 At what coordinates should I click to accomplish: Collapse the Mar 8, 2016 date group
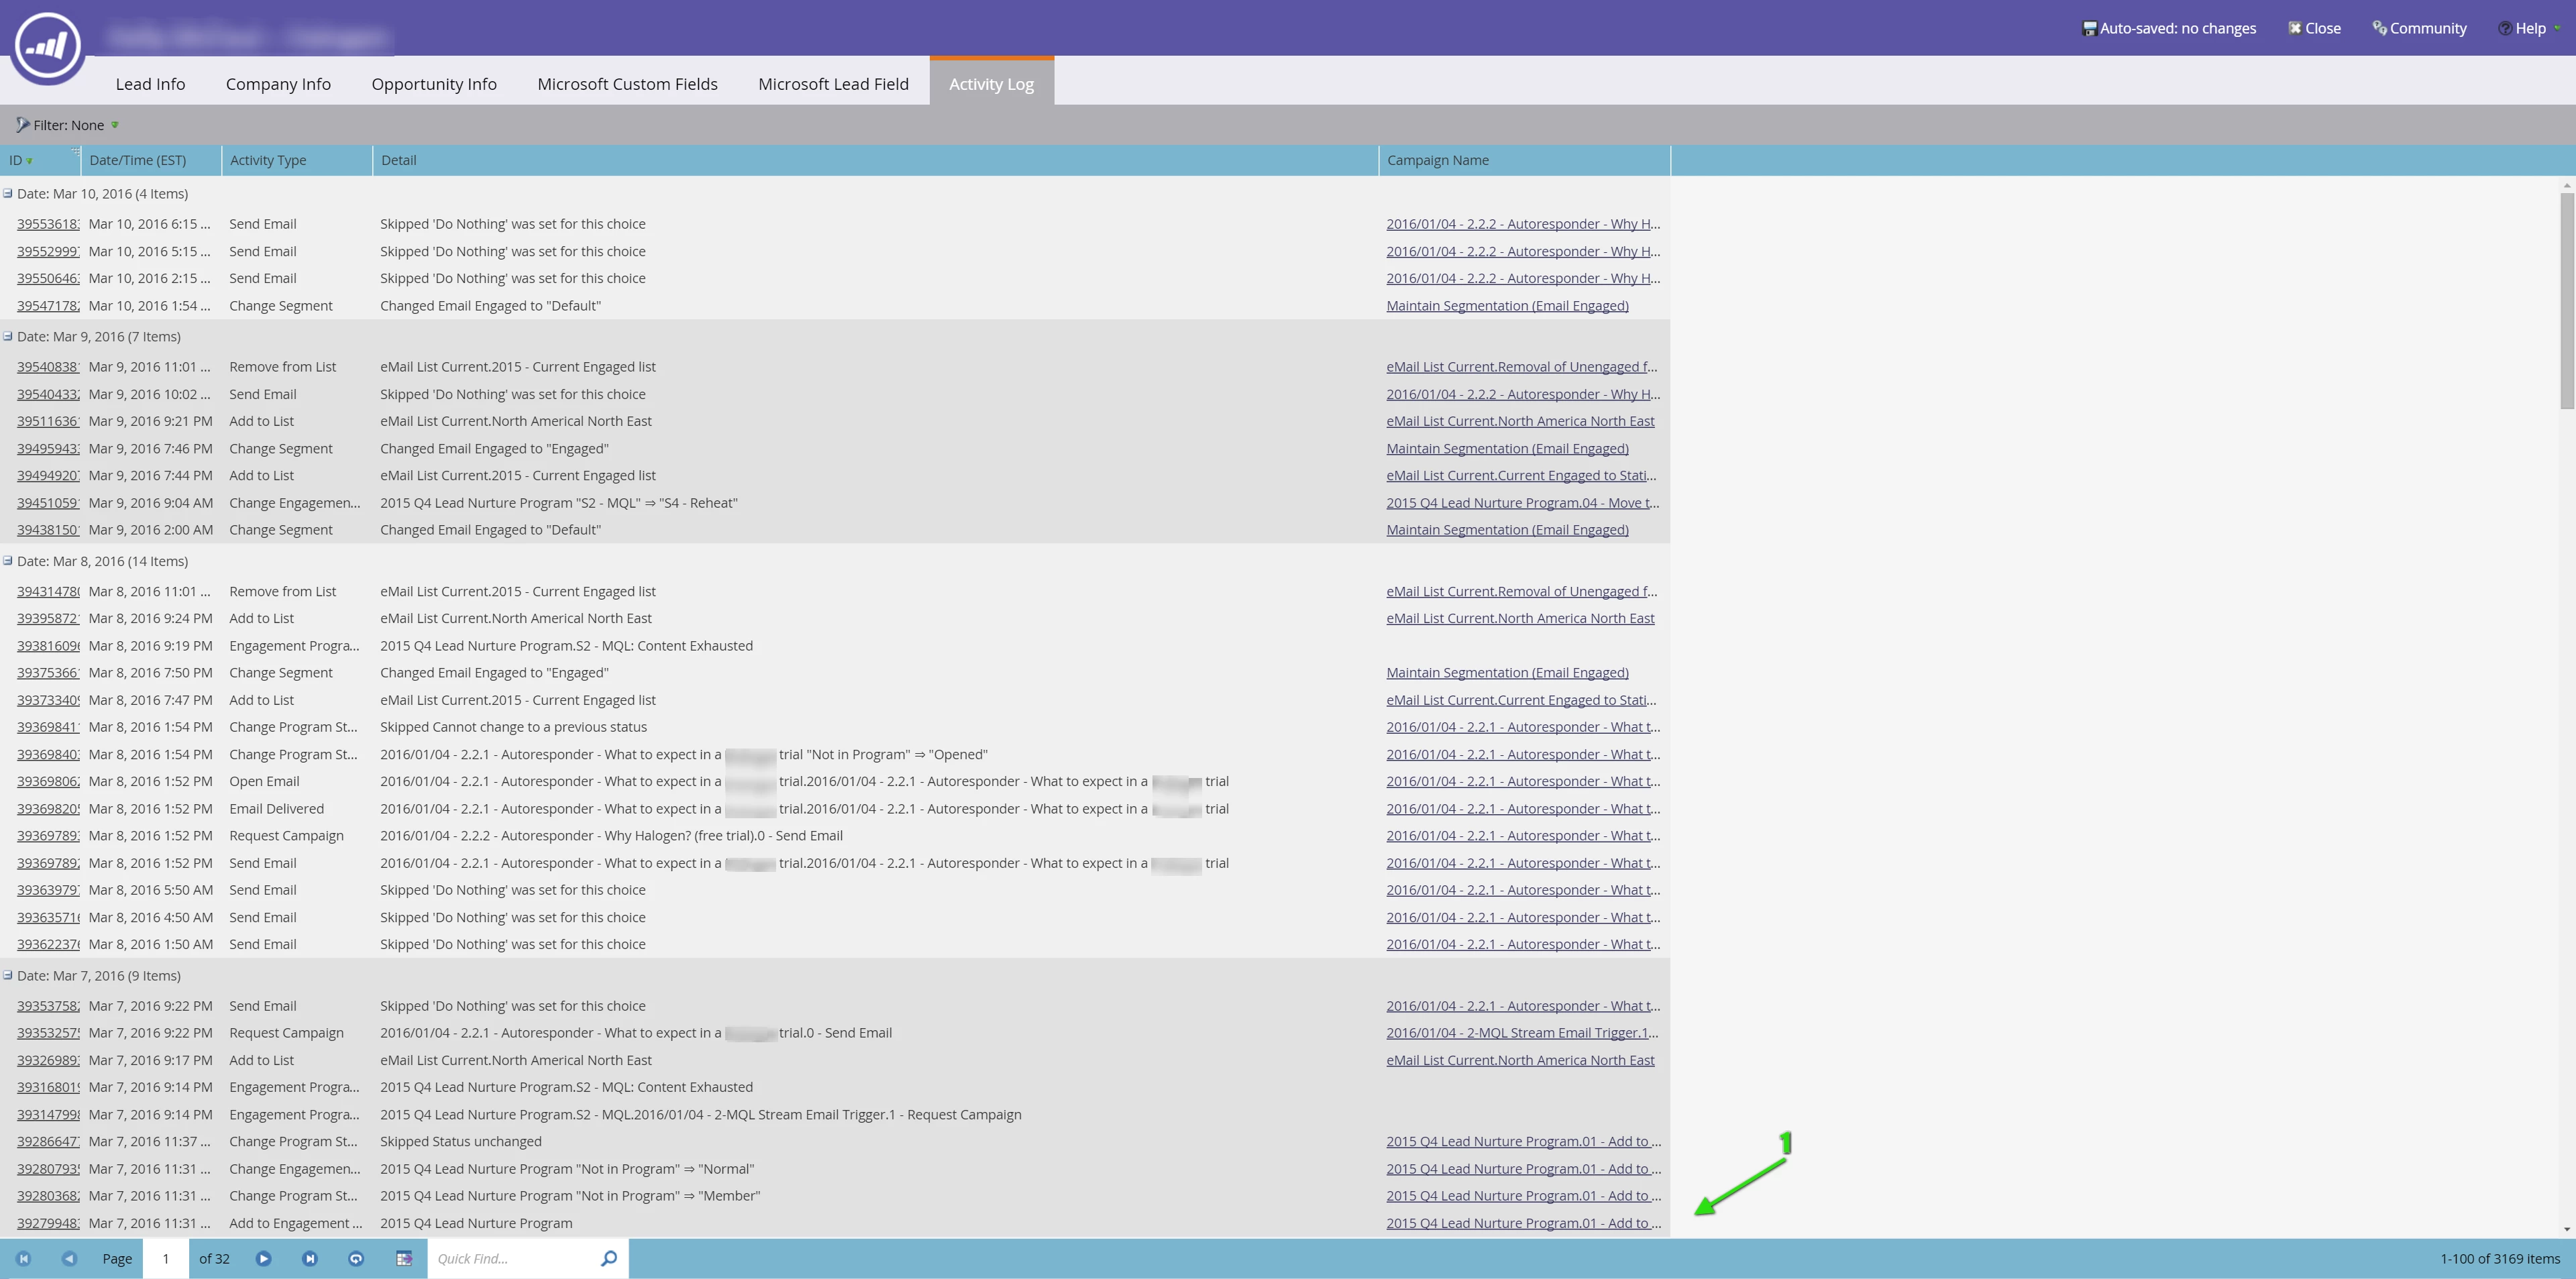8,561
